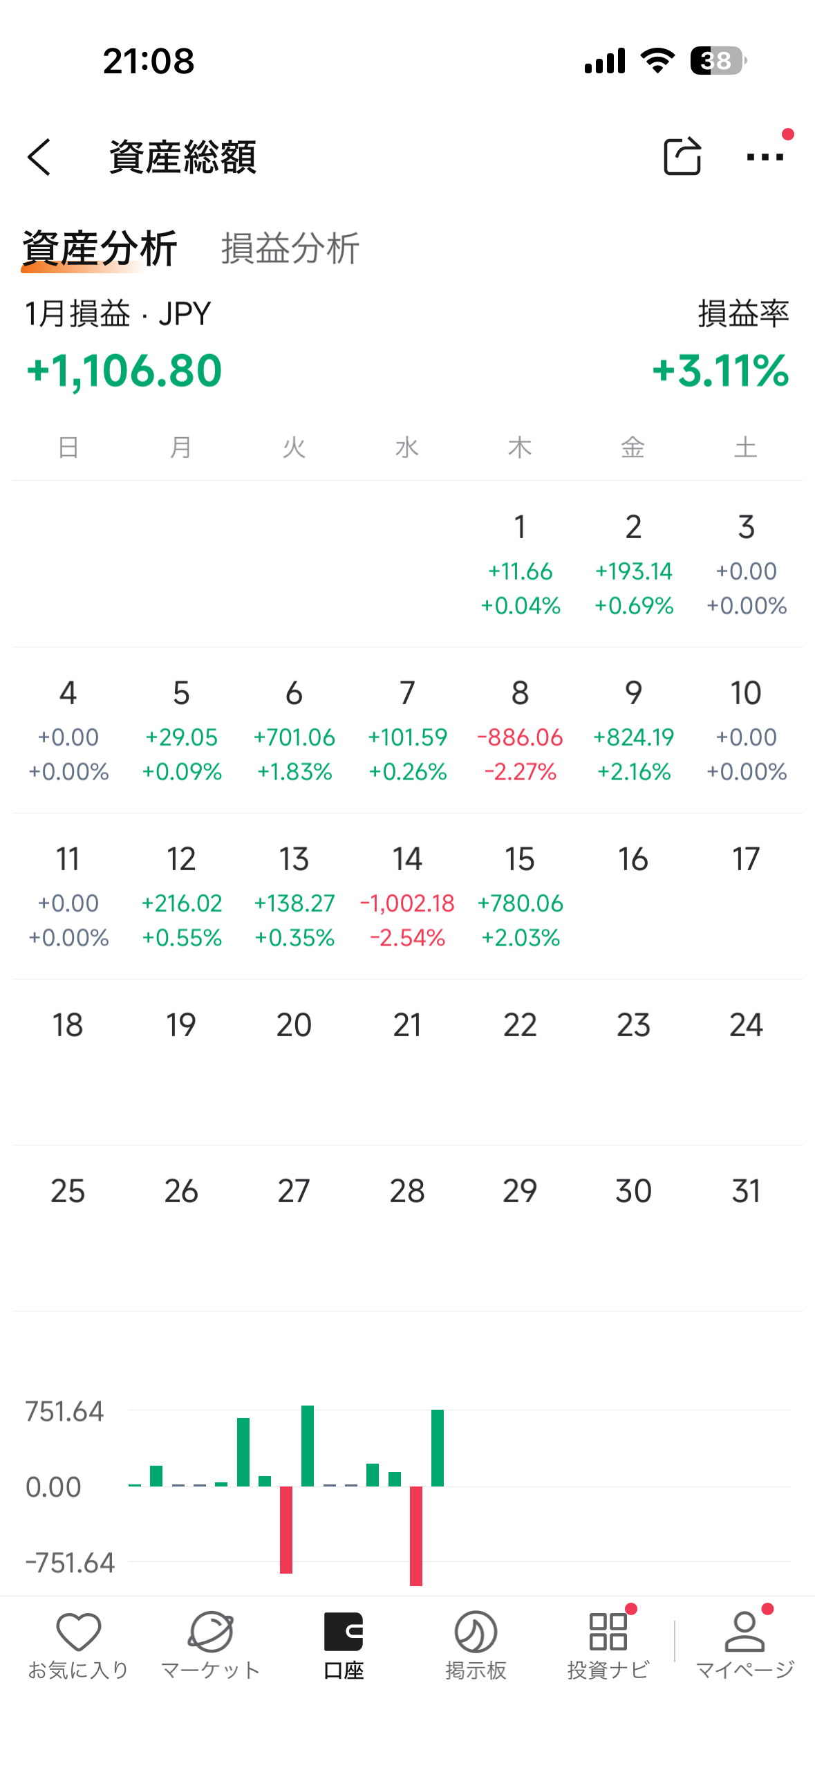
Task: Tap calendar day 6 showing +701.06
Action: 294,730
